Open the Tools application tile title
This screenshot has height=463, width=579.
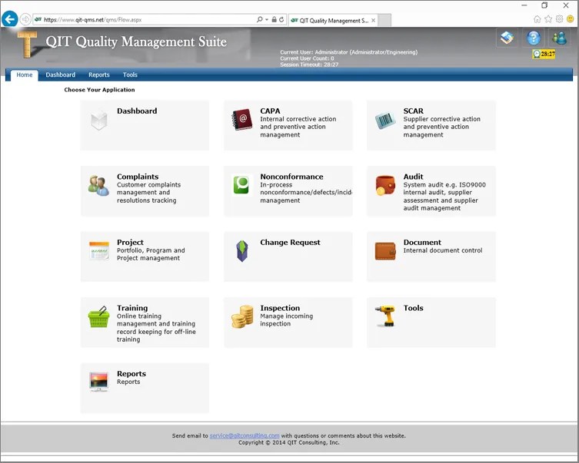pos(413,308)
